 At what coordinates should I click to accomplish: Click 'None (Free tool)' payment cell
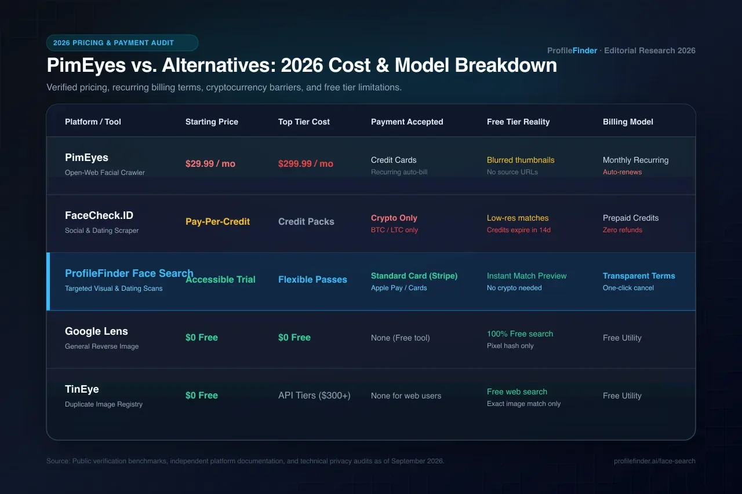(x=401, y=338)
